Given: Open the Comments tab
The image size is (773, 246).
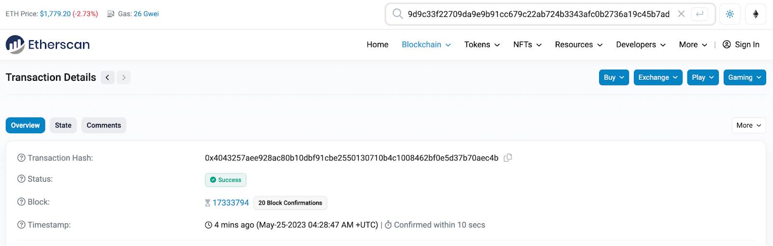Looking at the screenshot, I should coord(104,125).
